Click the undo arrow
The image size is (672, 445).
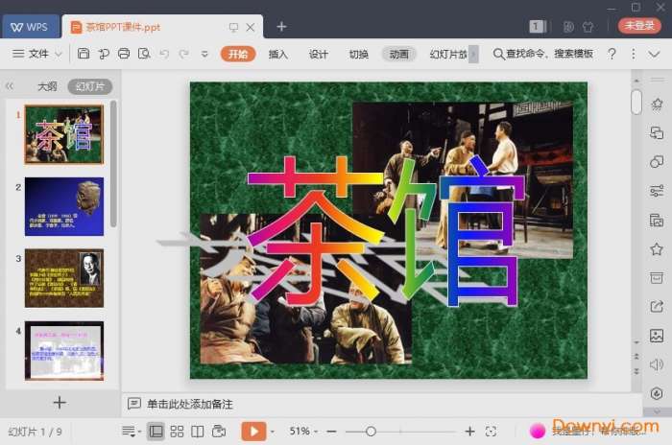164,54
